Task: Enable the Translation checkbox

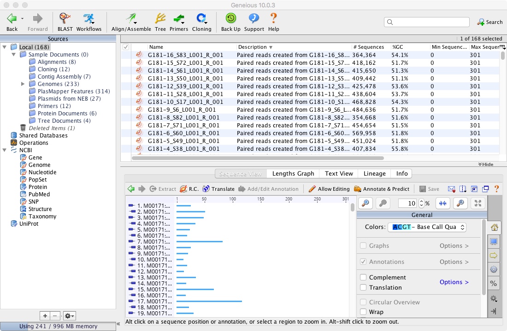Action: tap(363, 288)
